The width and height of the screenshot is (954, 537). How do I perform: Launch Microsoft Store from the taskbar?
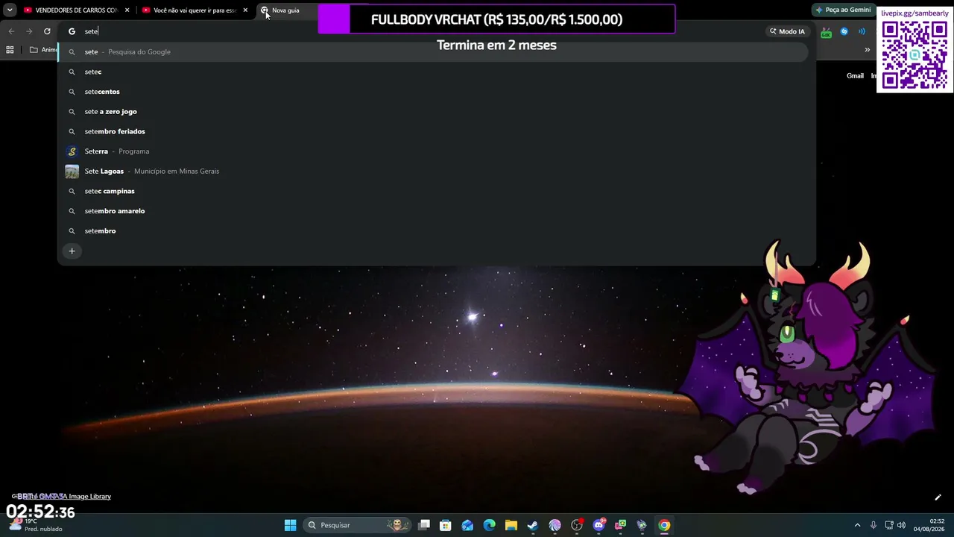click(x=446, y=525)
